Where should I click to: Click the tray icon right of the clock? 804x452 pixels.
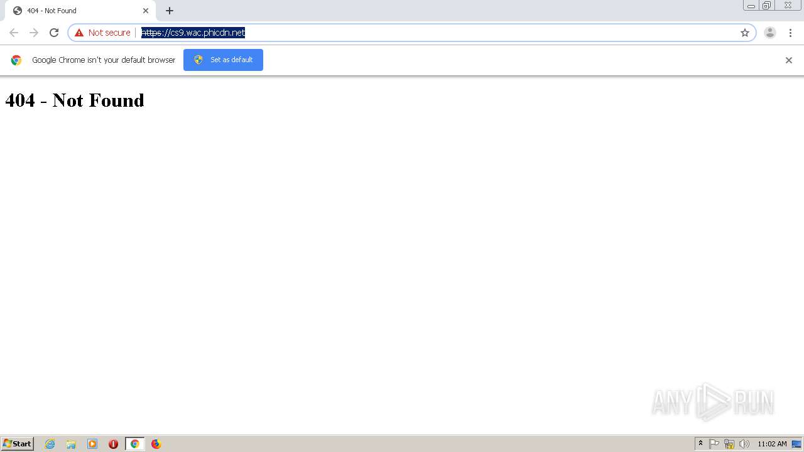796,444
